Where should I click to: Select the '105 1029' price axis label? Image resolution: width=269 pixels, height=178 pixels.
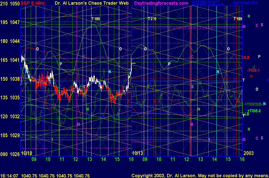[10, 135]
